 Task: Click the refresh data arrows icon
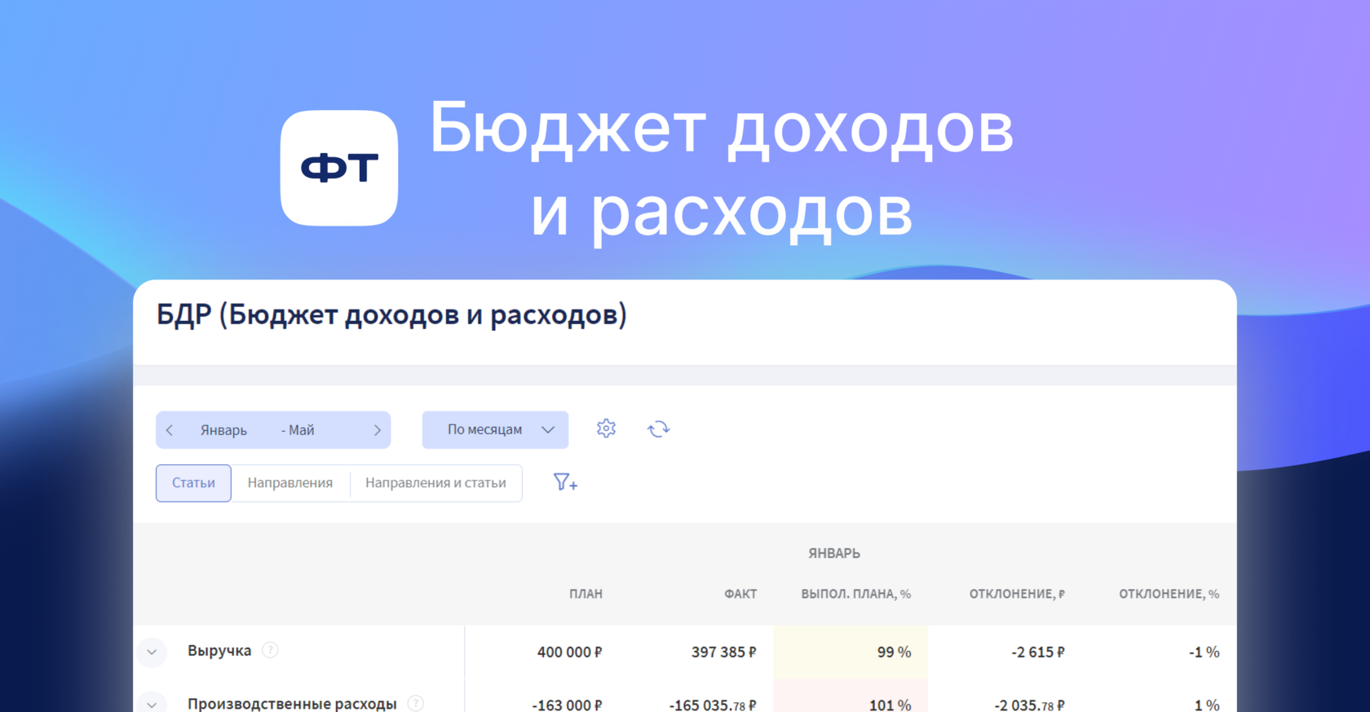point(658,429)
